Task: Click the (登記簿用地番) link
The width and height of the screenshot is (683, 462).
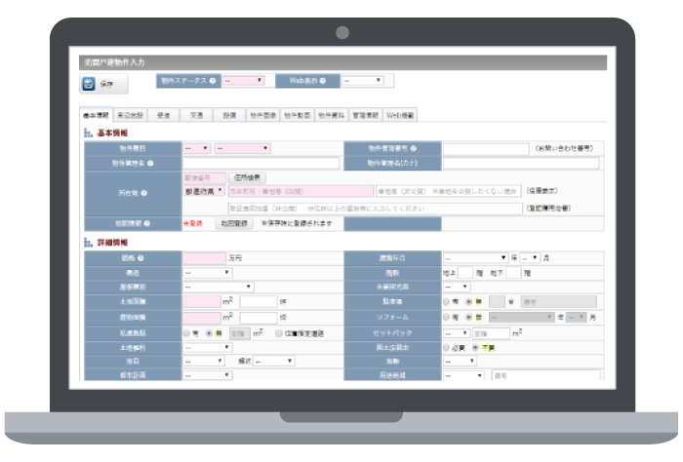Action: coord(548,209)
